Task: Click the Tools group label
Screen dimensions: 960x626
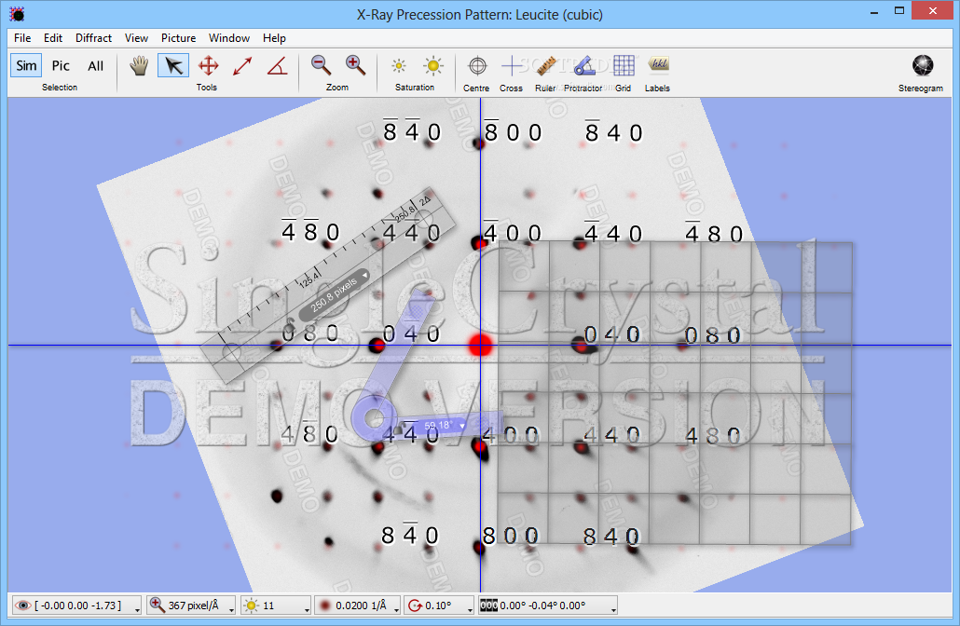Action: coord(206,88)
